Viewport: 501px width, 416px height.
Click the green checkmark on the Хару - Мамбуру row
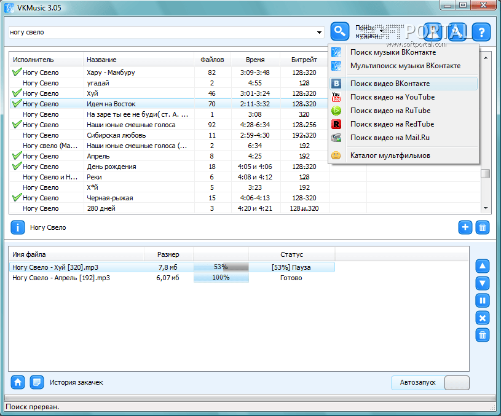click(x=17, y=72)
